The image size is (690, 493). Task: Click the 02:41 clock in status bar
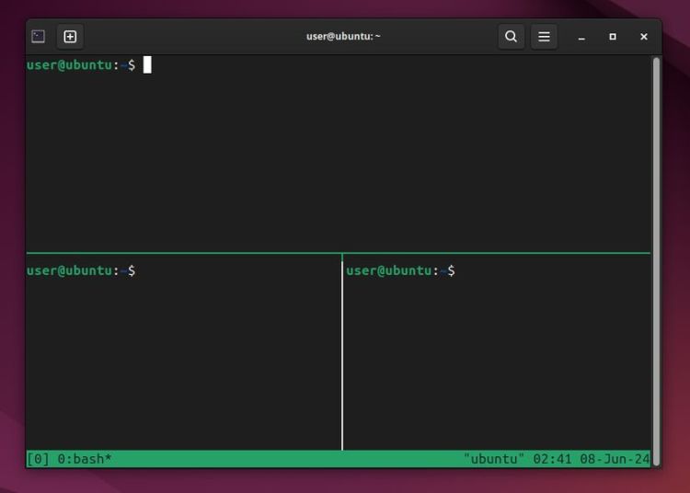552,458
